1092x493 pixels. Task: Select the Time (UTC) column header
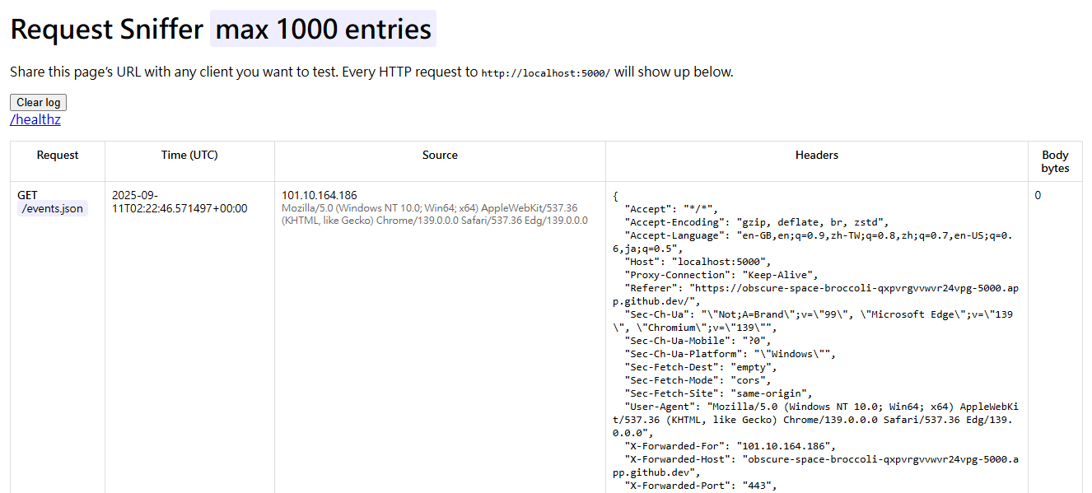point(189,155)
